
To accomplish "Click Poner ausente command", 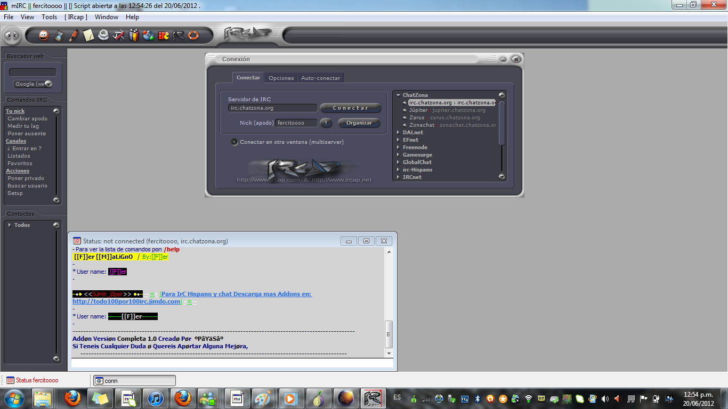I will pos(27,134).
